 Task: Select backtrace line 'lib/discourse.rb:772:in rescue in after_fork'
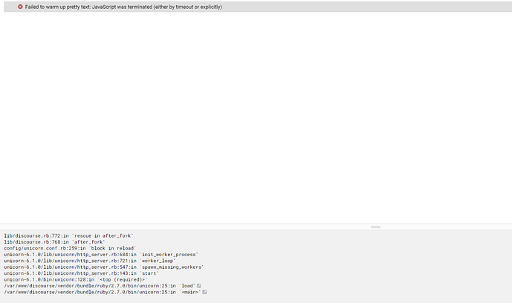pyautogui.click(x=68, y=235)
